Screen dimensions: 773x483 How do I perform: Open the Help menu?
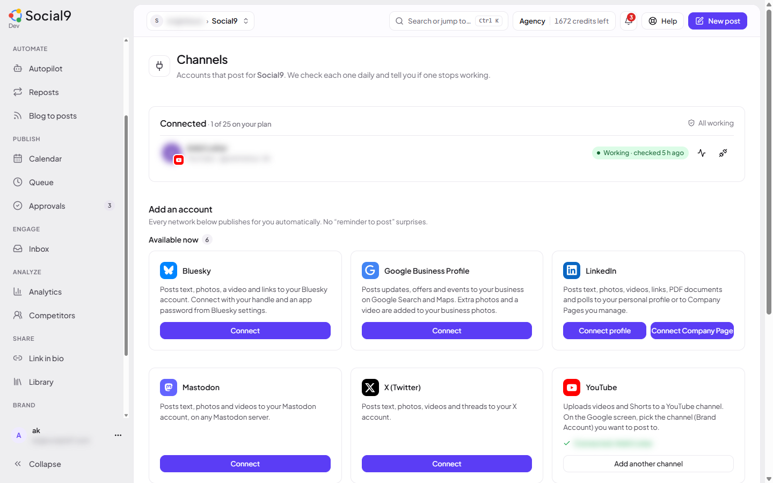click(663, 21)
